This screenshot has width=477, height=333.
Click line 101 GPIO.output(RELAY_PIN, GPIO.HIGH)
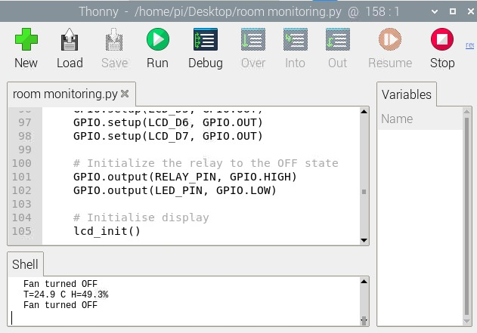click(185, 177)
